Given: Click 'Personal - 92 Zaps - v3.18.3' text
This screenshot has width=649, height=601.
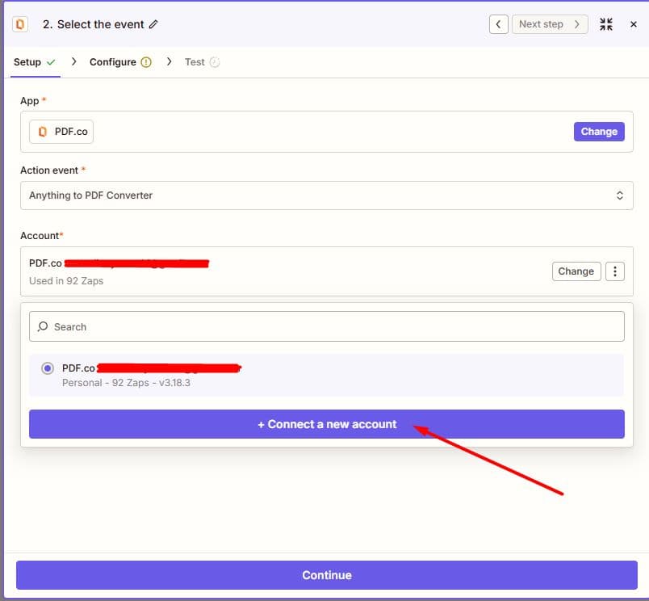Looking at the screenshot, I should pyautogui.click(x=126, y=383).
